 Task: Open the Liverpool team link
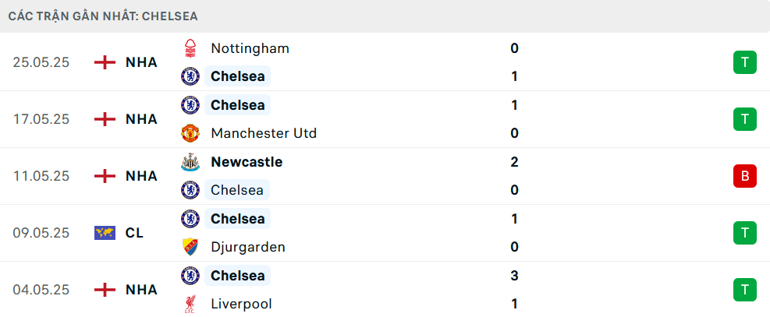click(x=241, y=304)
